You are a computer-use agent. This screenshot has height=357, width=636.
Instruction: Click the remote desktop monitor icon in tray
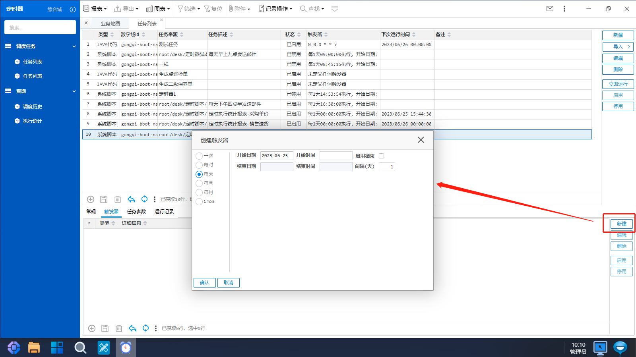[x=600, y=347]
